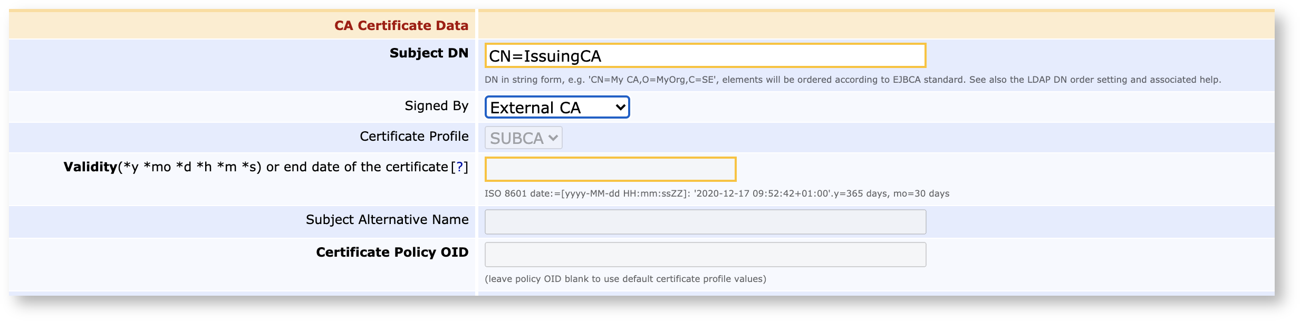Click the Subject DN text field

tap(705, 56)
